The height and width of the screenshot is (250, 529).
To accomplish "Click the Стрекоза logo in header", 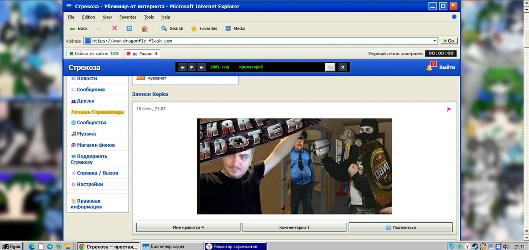I will [x=84, y=67].
